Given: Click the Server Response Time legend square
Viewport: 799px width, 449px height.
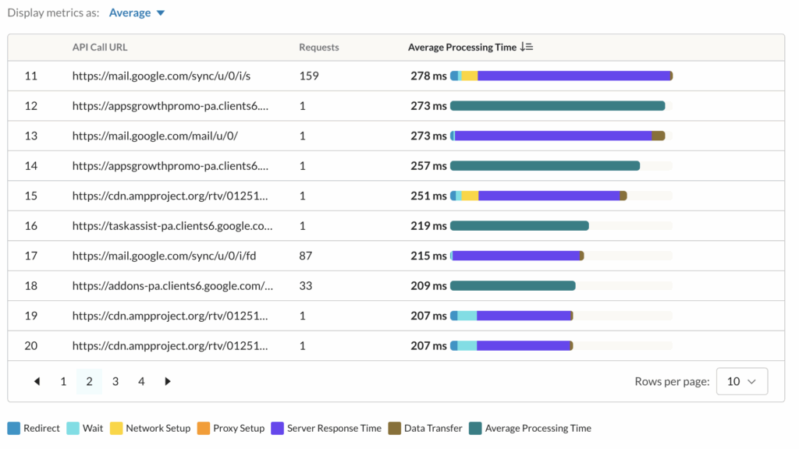Looking at the screenshot, I should coord(277,428).
